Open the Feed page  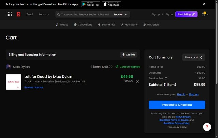30,14
